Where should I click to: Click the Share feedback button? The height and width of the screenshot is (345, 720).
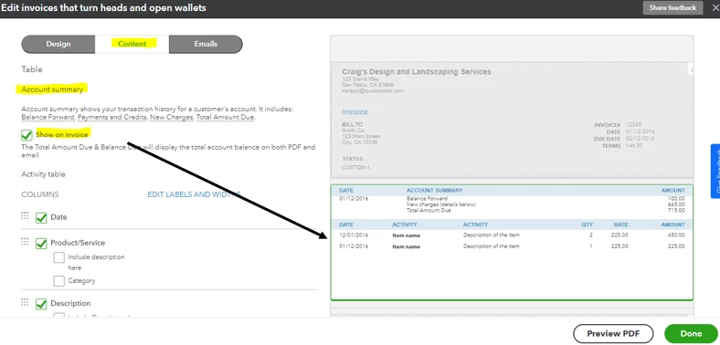point(672,8)
